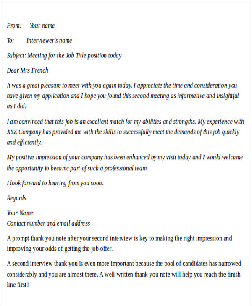252x306 pixels.
Task: Click the 'A prompt thank you note' paragraph
Action: point(119,244)
